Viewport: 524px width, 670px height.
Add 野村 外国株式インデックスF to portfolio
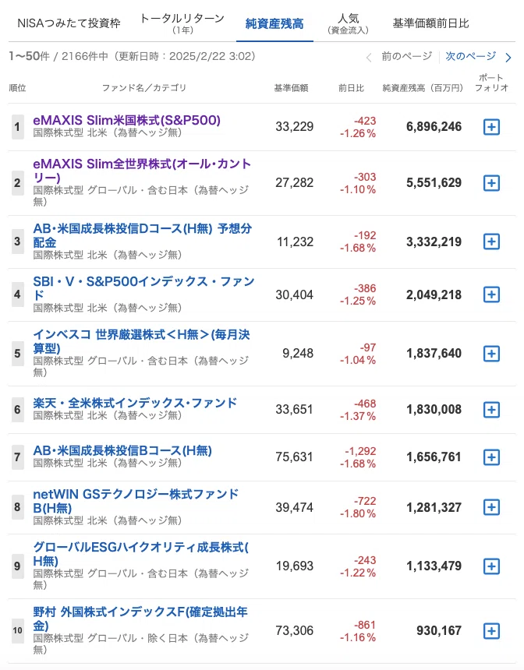click(491, 631)
